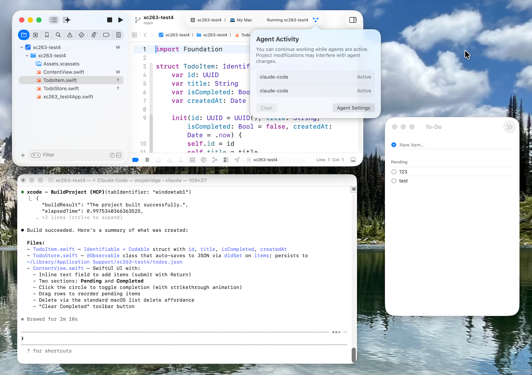The height and width of the screenshot is (375, 532).
Task: Click the Agent Settings button
Action: coord(353,108)
